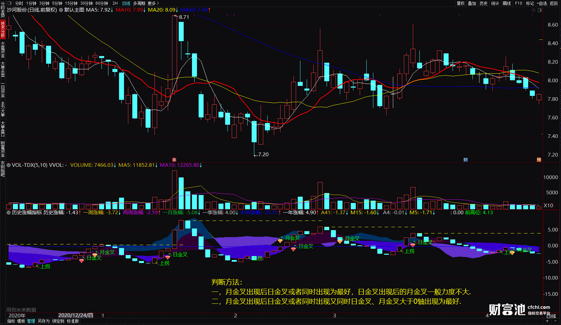
Task: Click the VOLUME: 7466.03 value
Action: point(92,165)
